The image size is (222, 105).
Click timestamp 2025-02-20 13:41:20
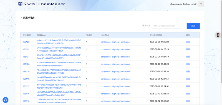[x=159, y=64]
